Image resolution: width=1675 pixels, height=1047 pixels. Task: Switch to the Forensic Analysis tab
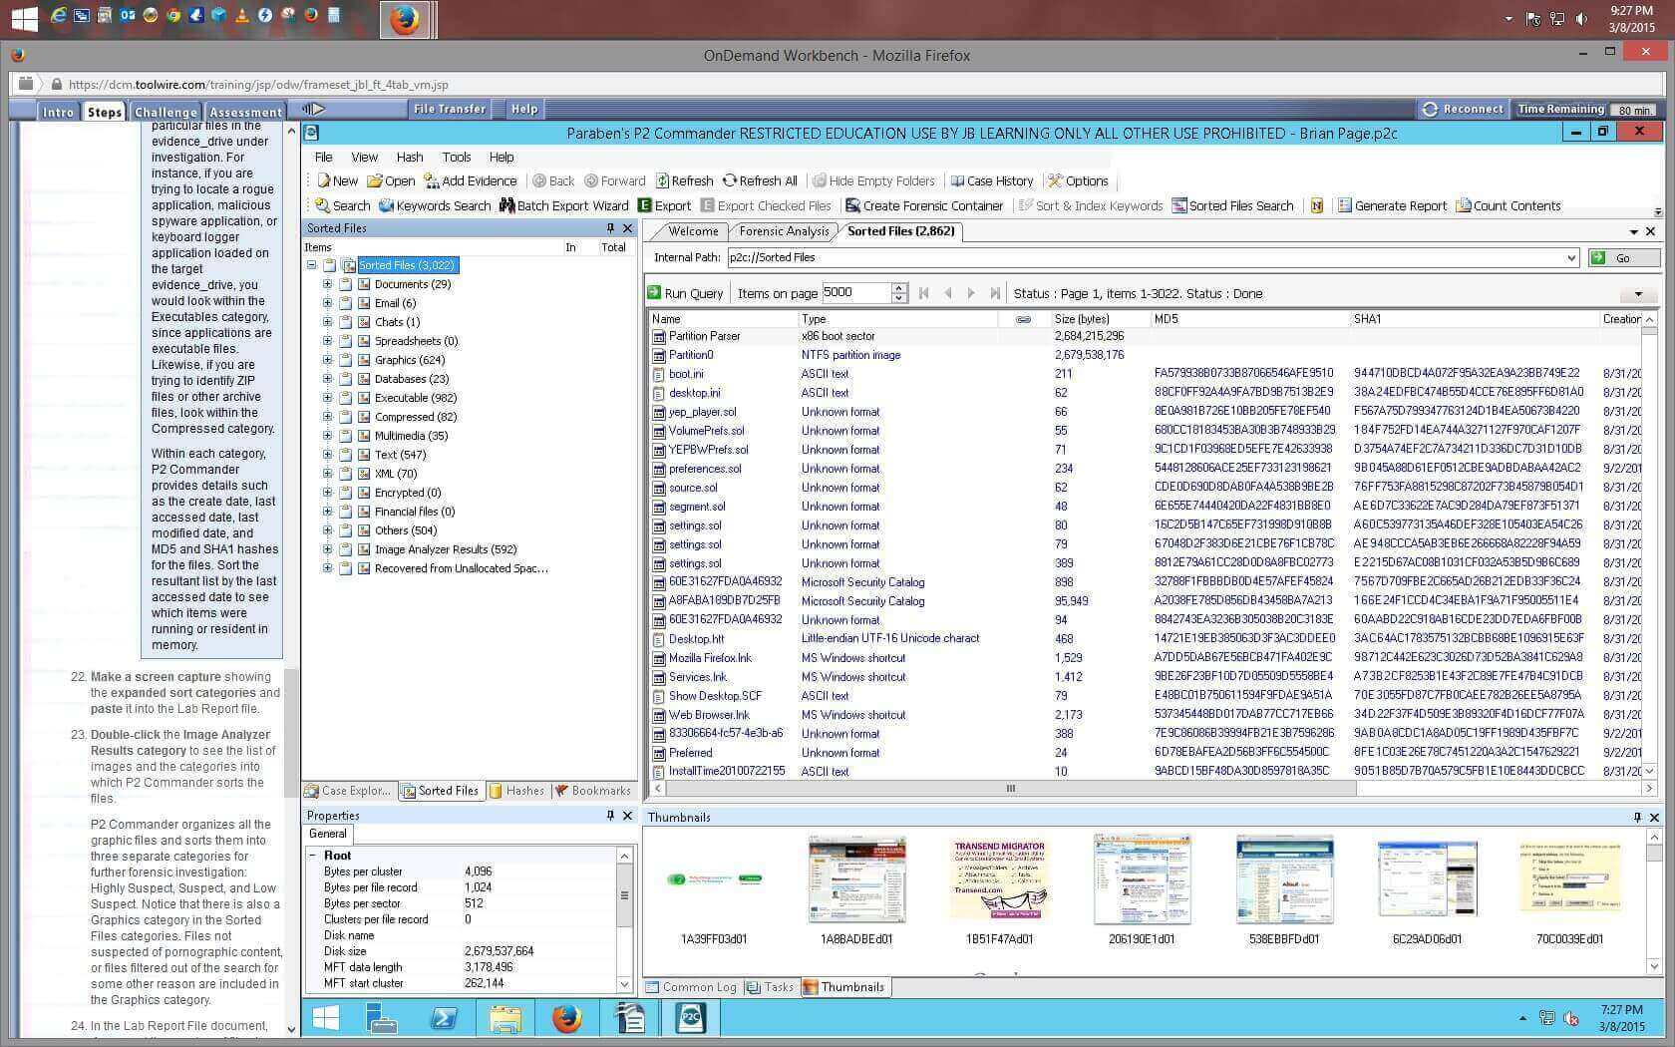(784, 231)
